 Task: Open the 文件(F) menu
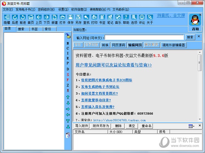(x=8, y=9)
